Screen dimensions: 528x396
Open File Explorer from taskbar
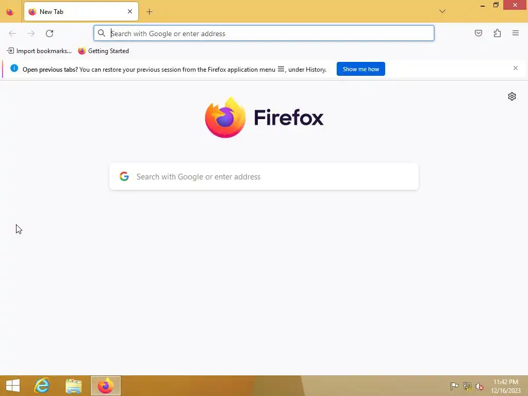73,386
